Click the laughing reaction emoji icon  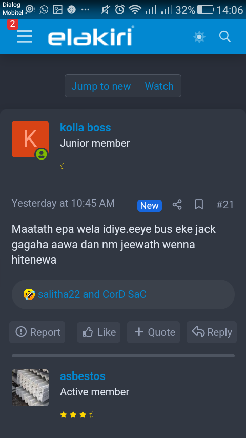(x=29, y=294)
